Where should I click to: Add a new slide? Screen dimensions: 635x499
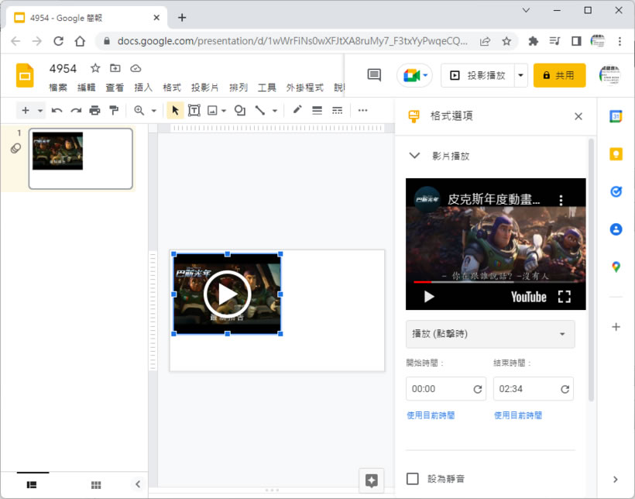tap(26, 110)
